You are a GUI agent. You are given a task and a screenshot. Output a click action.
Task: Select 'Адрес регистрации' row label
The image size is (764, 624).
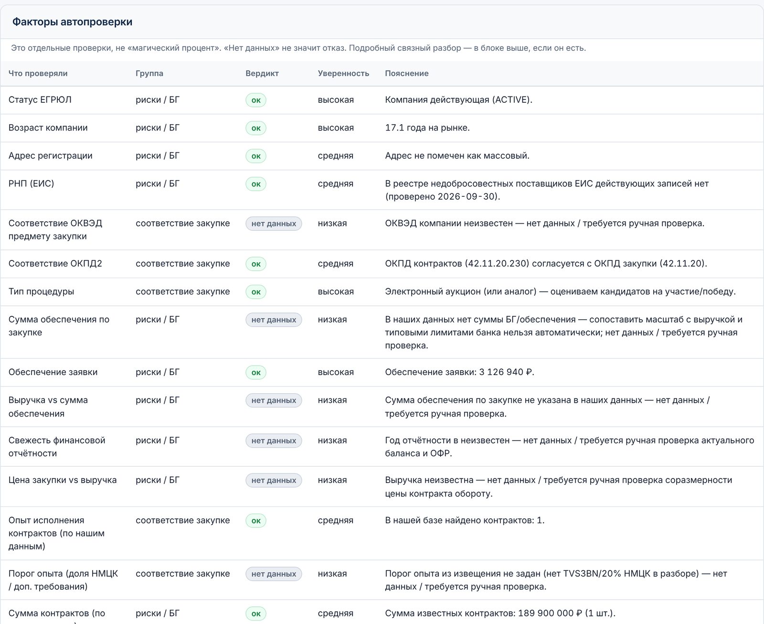pos(51,156)
